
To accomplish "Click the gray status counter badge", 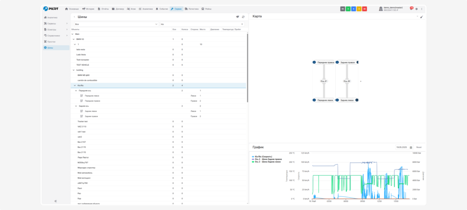I will pyautogui.click(x=343, y=9).
